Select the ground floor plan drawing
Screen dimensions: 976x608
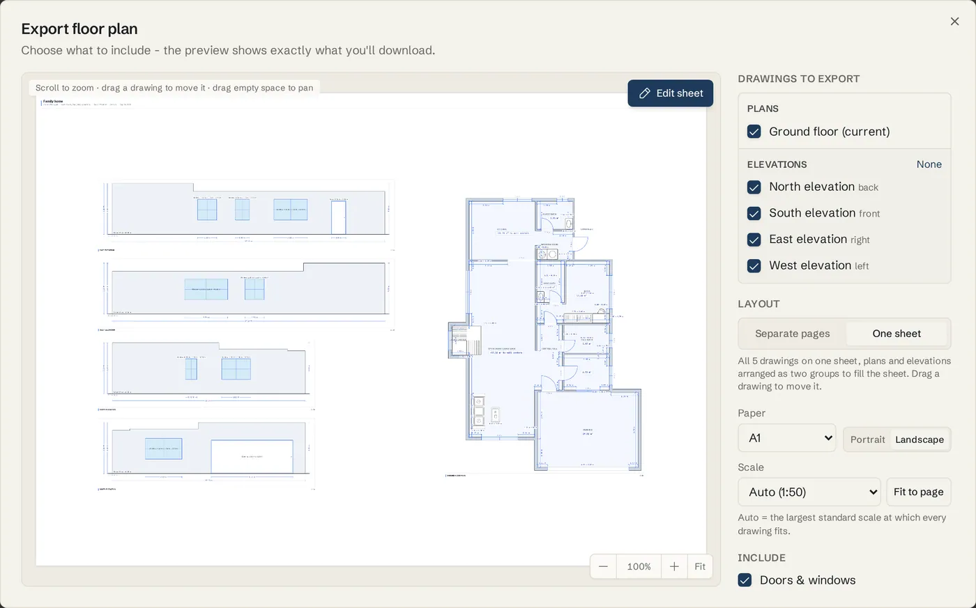point(544,336)
